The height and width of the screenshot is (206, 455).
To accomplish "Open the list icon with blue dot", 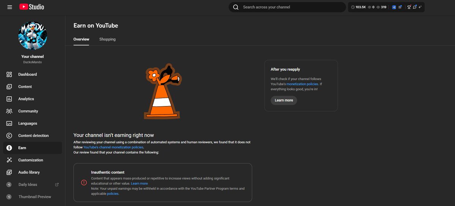I will (x=400, y=7).
